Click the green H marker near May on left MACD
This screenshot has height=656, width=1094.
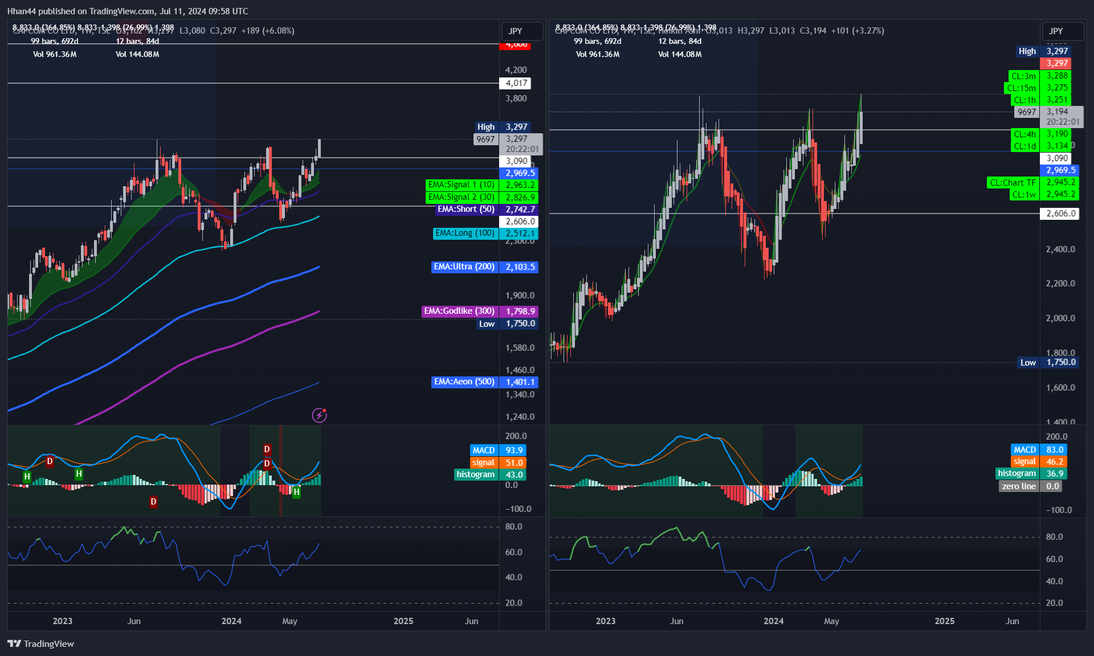296,492
